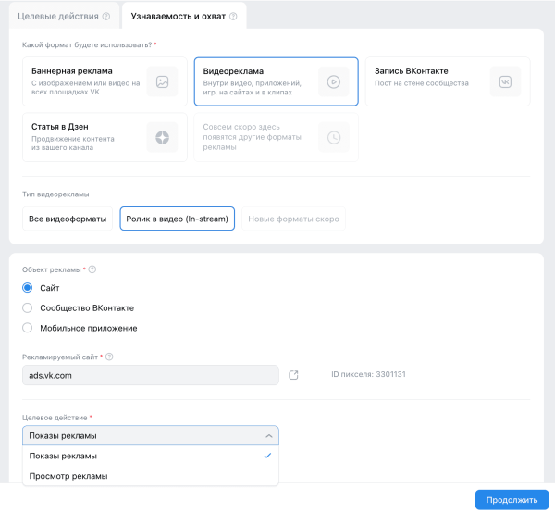Click the VK logo icon on post card
This screenshot has height=513, width=555.
pyautogui.click(x=505, y=81)
